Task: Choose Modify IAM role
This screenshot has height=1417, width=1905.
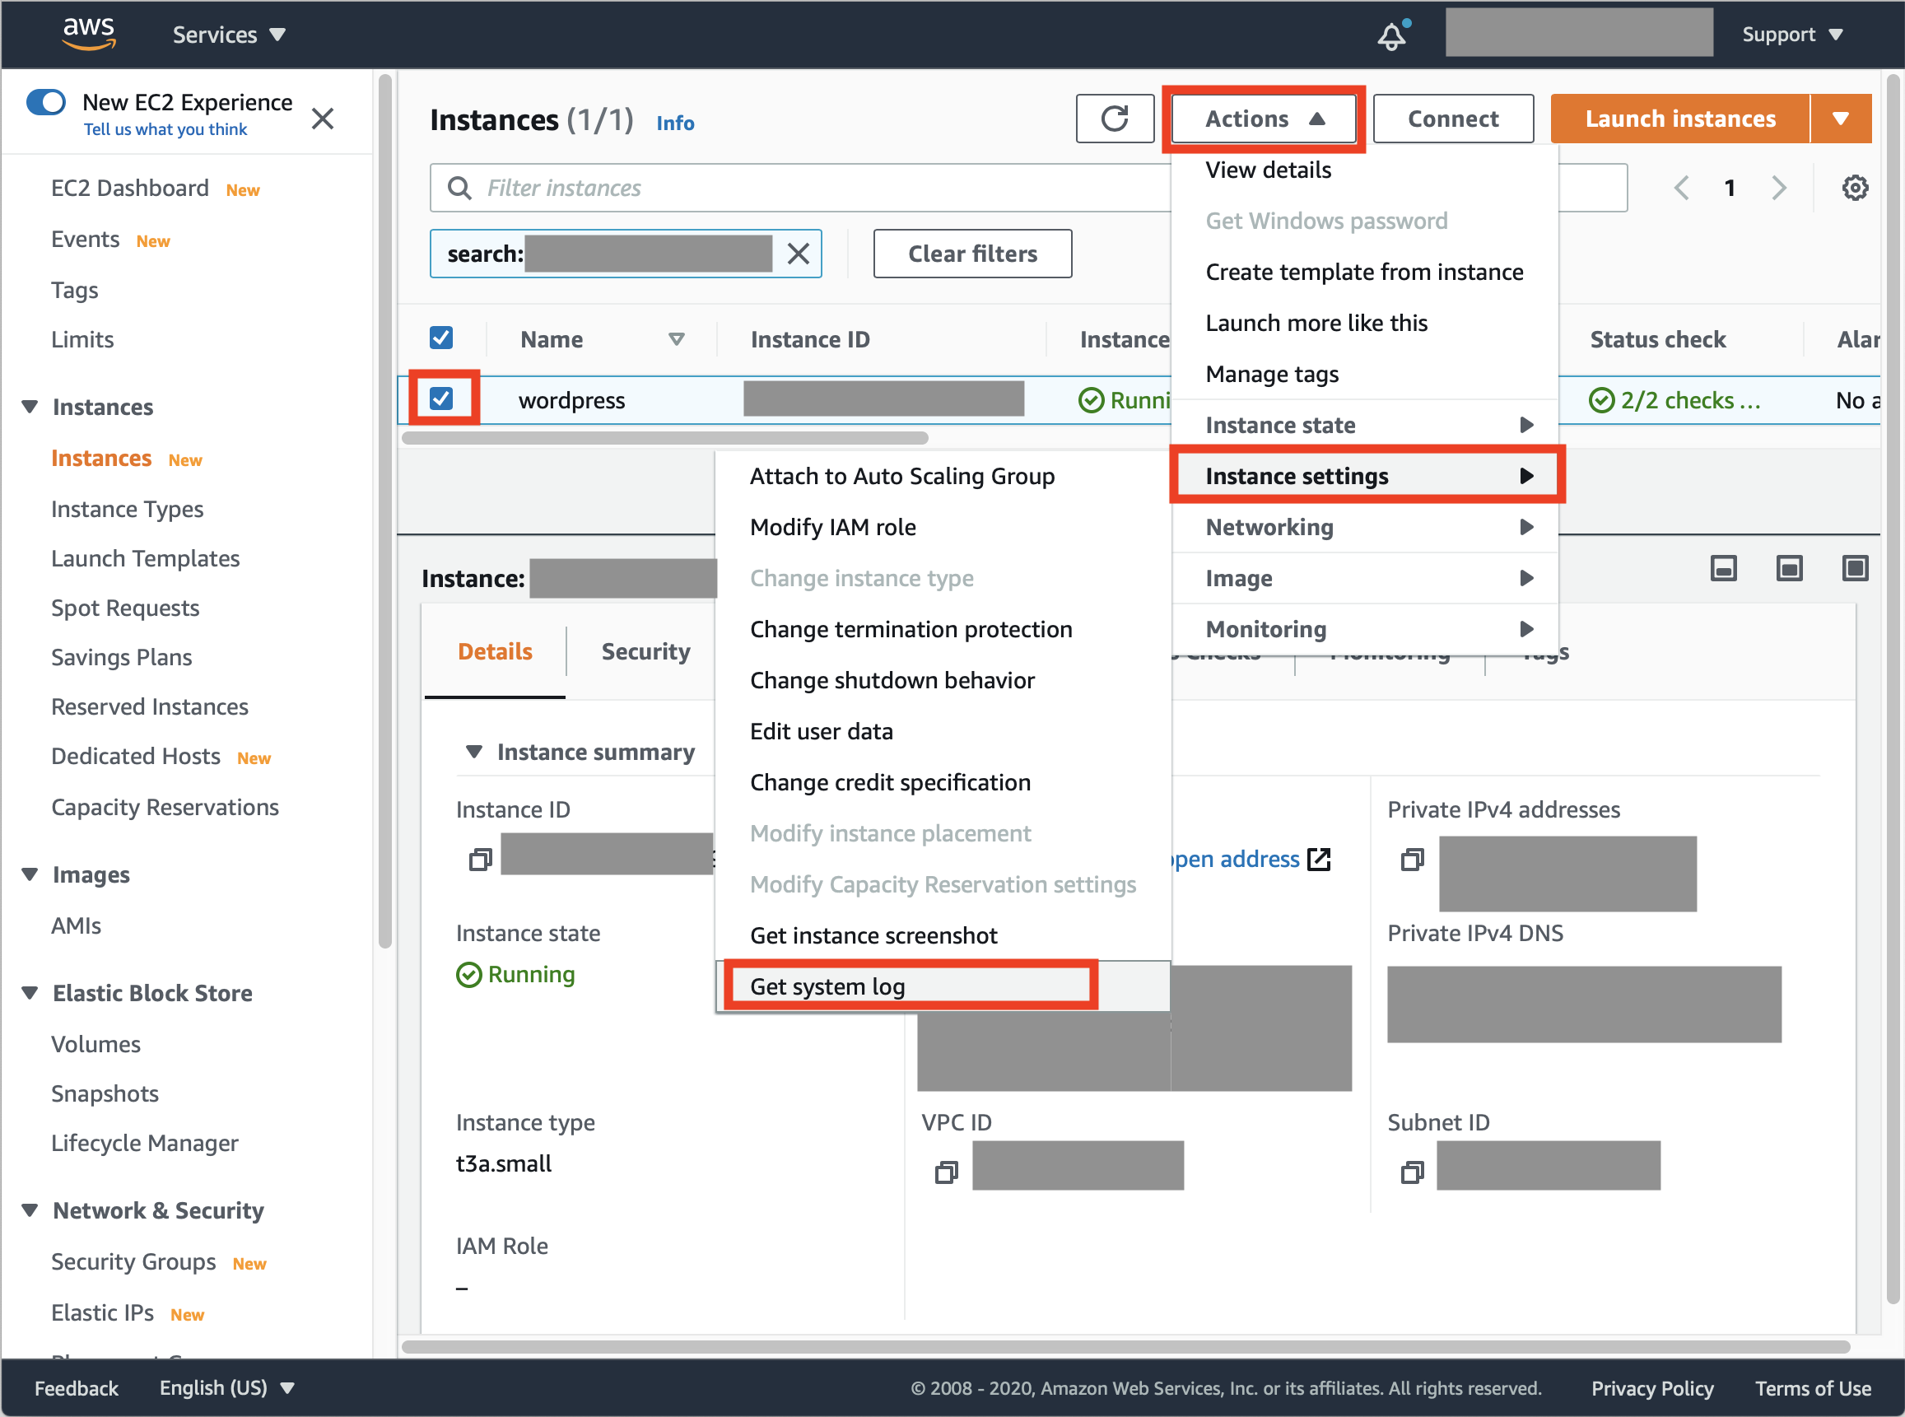Action: pyautogui.click(x=943, y=528)
